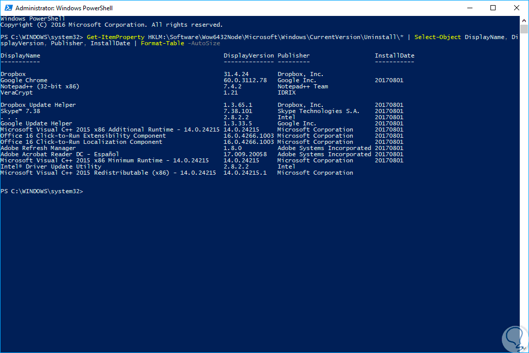Click the Format-Table cmdlet text
This screenshot has height=353, width=529.
pos(162,43)
